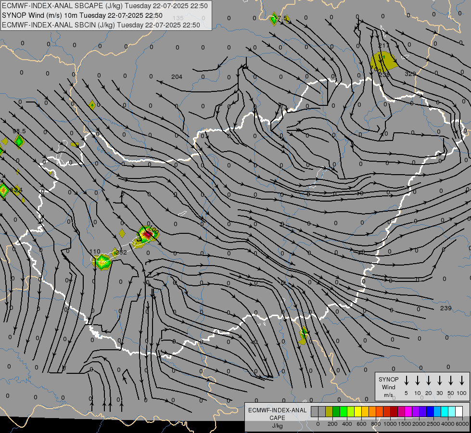Click the wind legend arrow labeled 5
471x433 pixels.
click(406, 381)
